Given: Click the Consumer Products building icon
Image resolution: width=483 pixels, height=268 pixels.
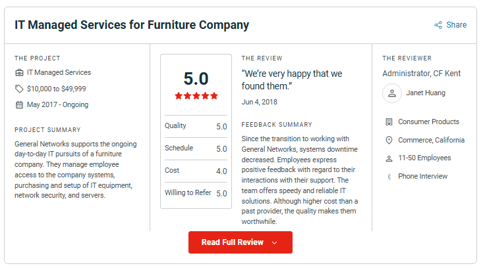Looking at the screenshot, I should pyautogui.click(x=389, y=122).
